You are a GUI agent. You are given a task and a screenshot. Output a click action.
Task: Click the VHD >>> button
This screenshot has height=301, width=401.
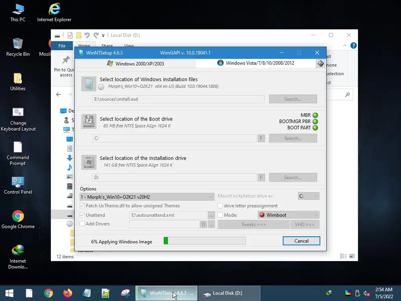coord(305,225)
